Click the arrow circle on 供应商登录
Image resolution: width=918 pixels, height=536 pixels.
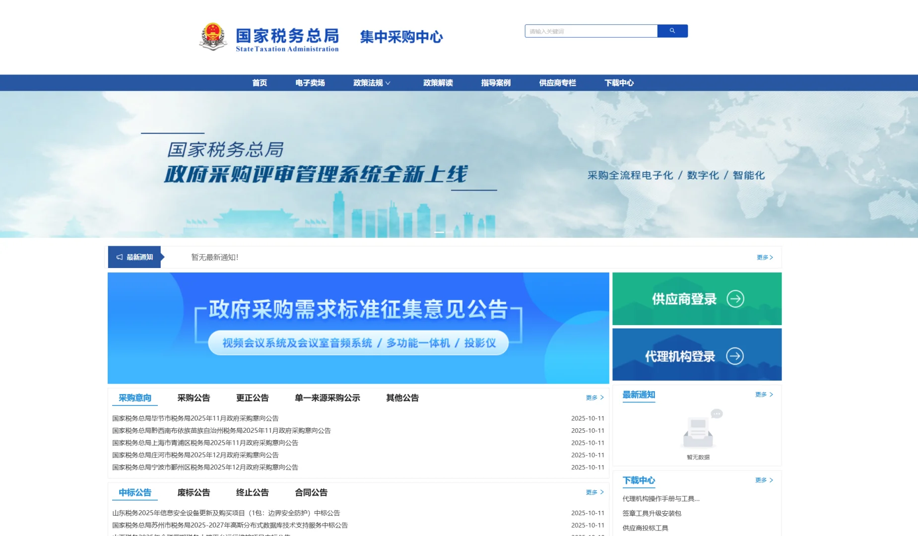tap(735, 299)
